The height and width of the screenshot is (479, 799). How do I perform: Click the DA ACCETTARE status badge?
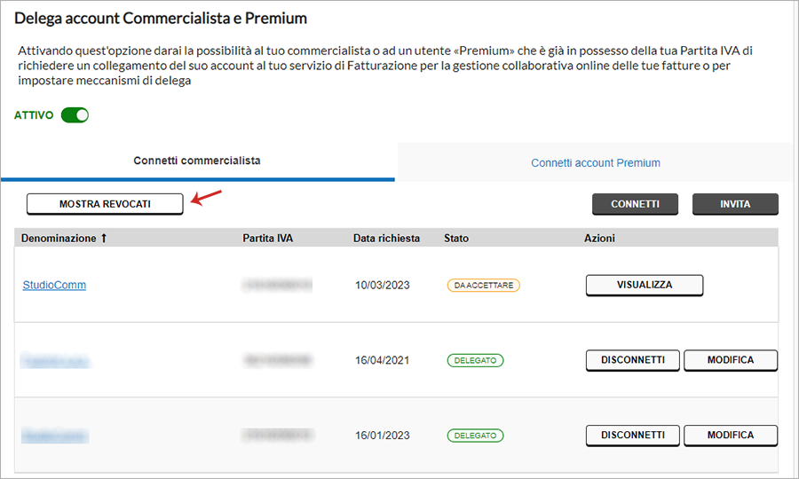[x=484, y=285]
